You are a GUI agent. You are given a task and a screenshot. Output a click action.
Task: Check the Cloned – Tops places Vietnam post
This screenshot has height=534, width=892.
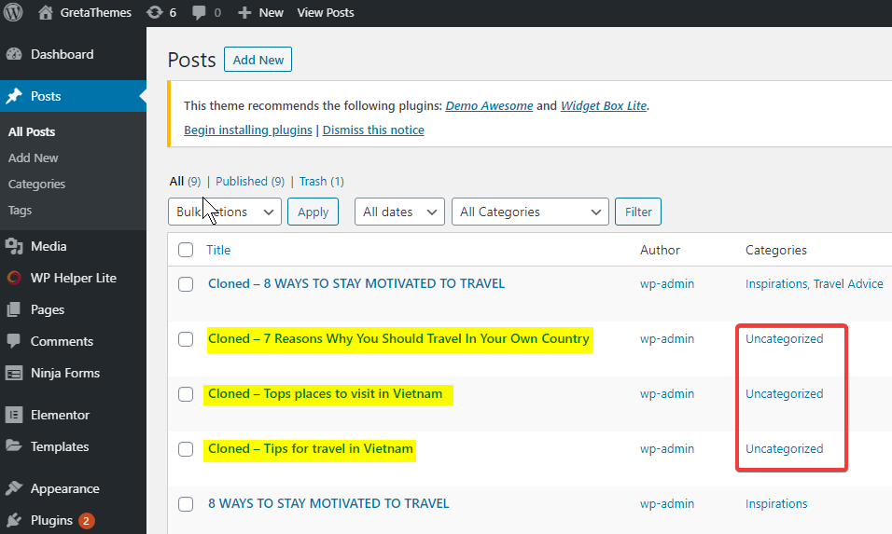186,394
